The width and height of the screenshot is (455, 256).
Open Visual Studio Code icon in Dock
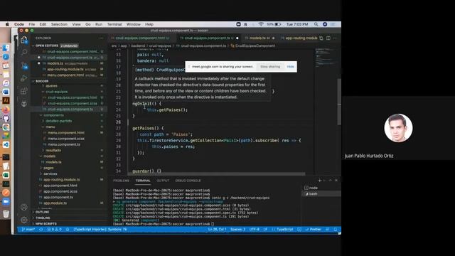tap(6, 144)
